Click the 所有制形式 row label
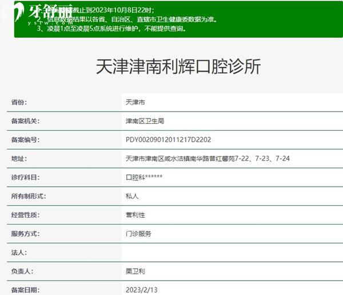The image size is (343, 295). point(29,196)
